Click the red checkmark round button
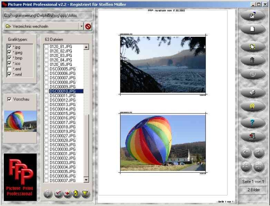 click(58, 194)
